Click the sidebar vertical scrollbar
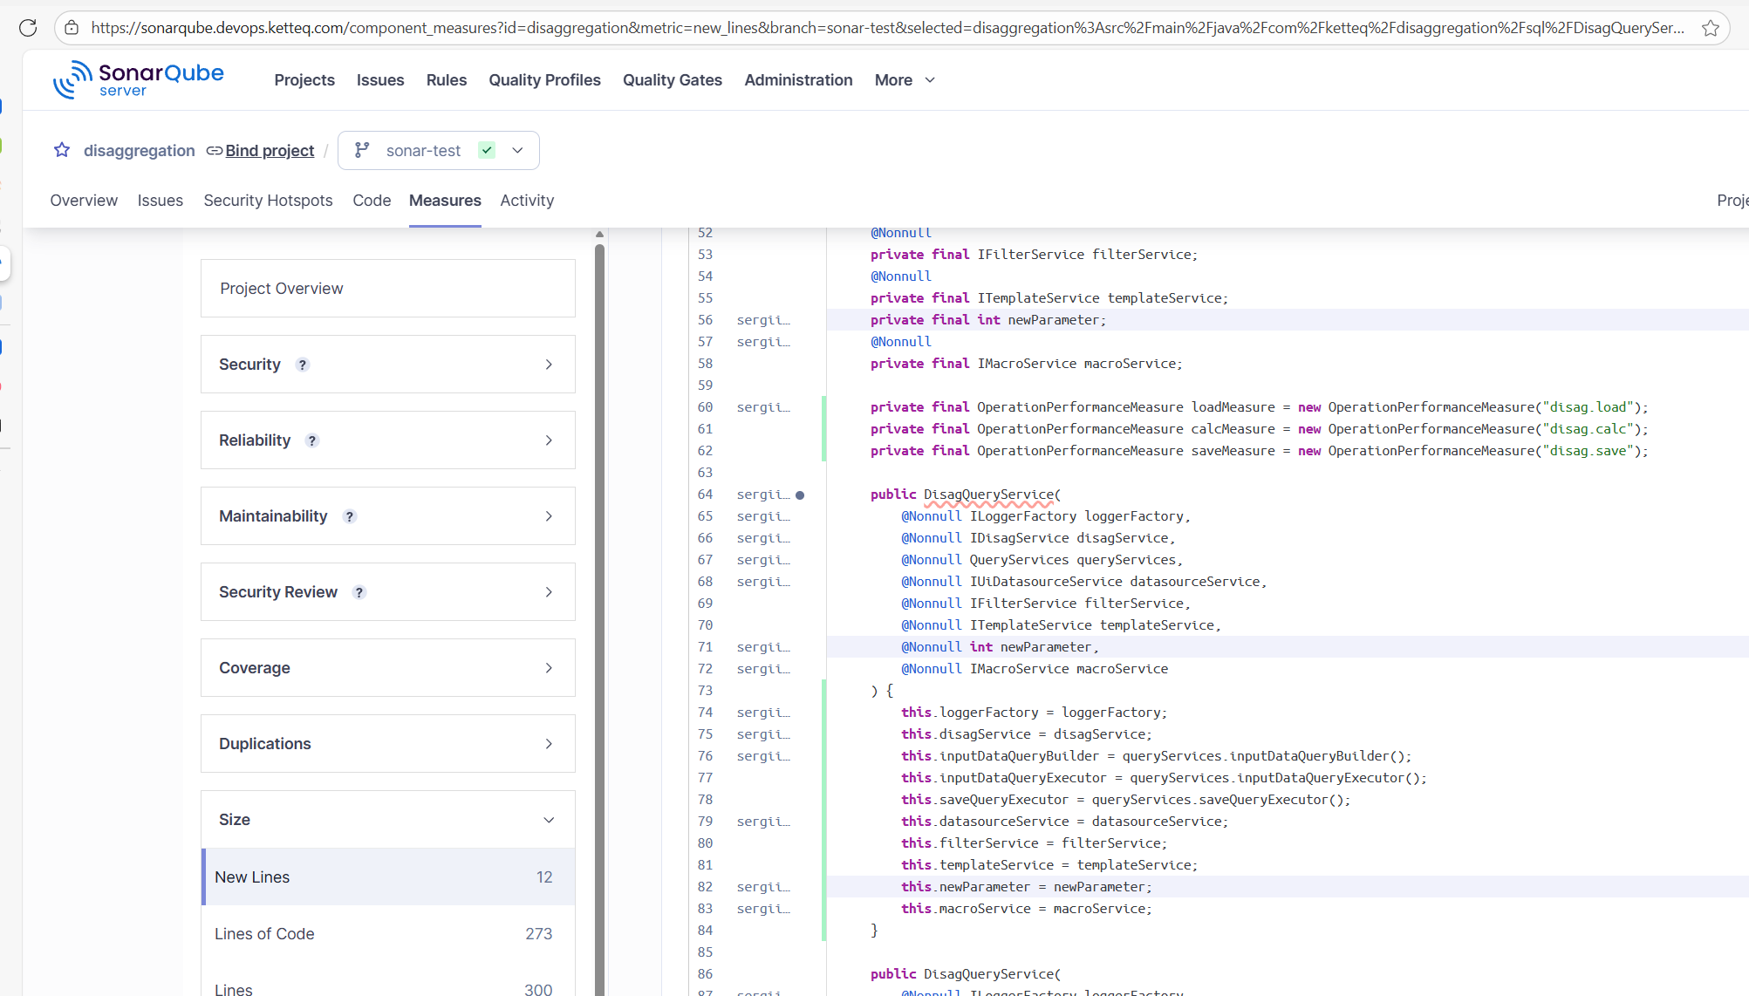1749x996 pixels. tap(599, 611)
